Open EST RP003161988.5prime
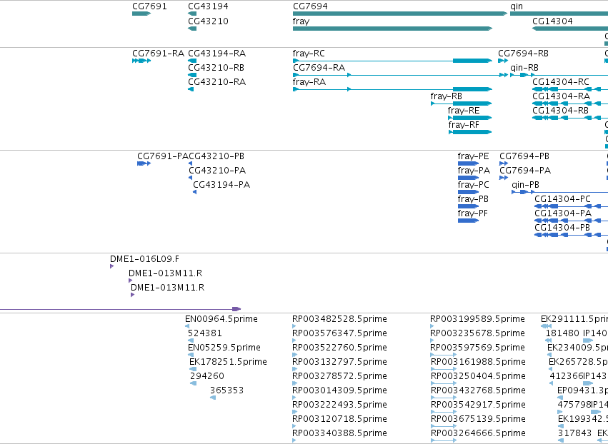608x444 pixels. tap(479, 362)
